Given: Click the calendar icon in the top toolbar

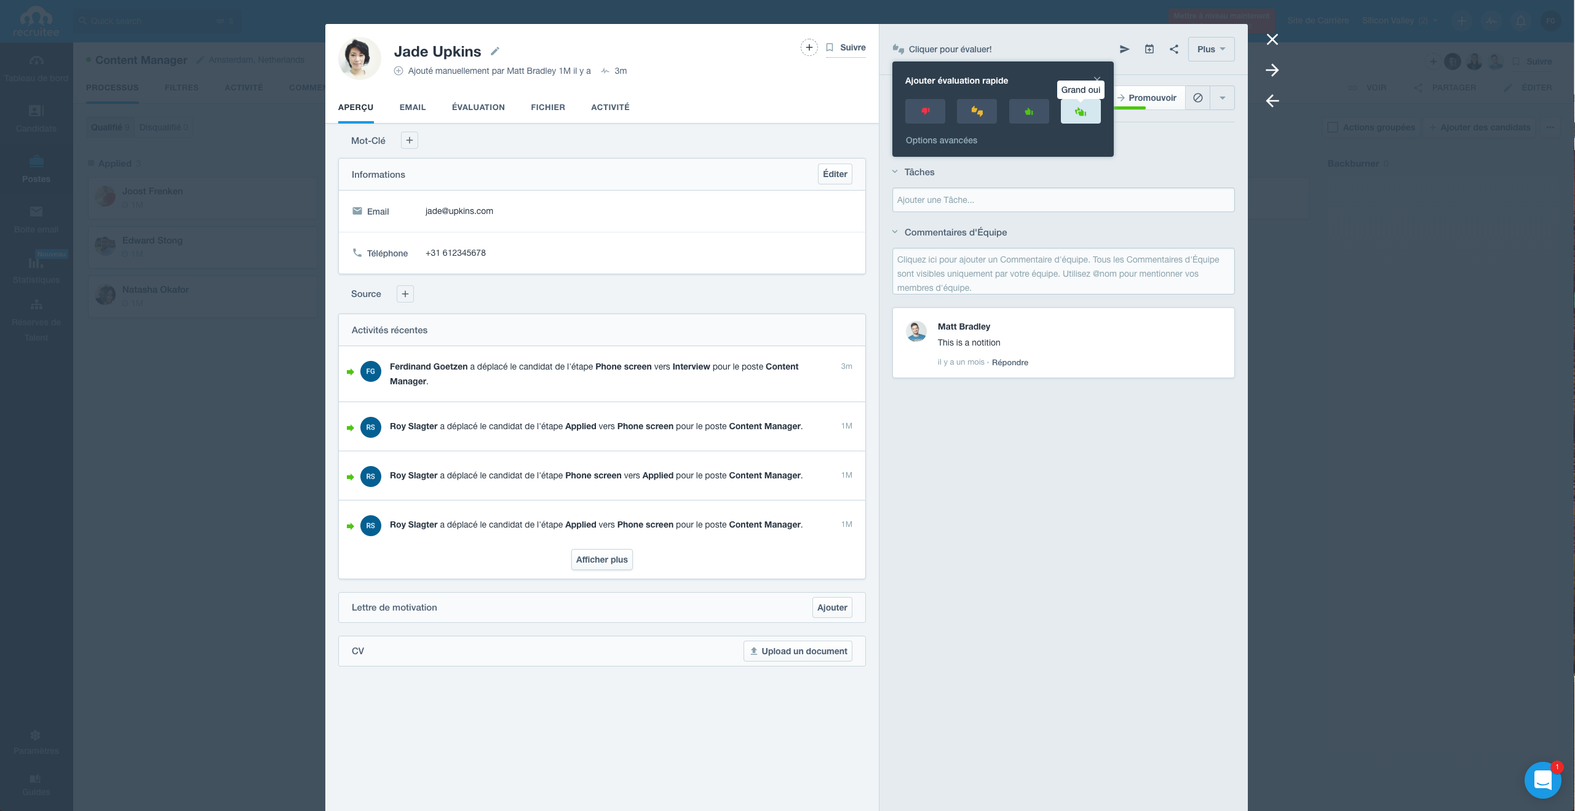Looking at the screenshot, I should click(1149, 50).
